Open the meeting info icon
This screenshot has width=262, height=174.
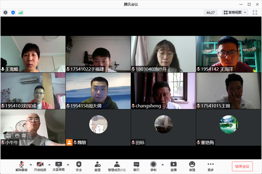pyautogui.click(x=5, y=13)
